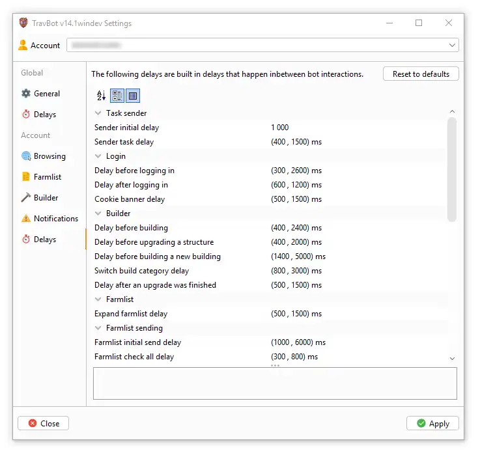The width and height of the screenshot is (480, 455).
Task: Click the Notifications warning icon
Action: [x=26, y=219]
